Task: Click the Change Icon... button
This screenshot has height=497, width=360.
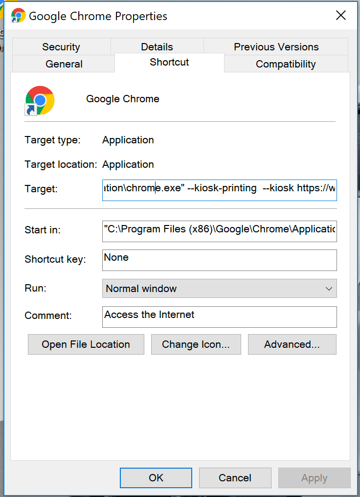Action: [196, 344]
